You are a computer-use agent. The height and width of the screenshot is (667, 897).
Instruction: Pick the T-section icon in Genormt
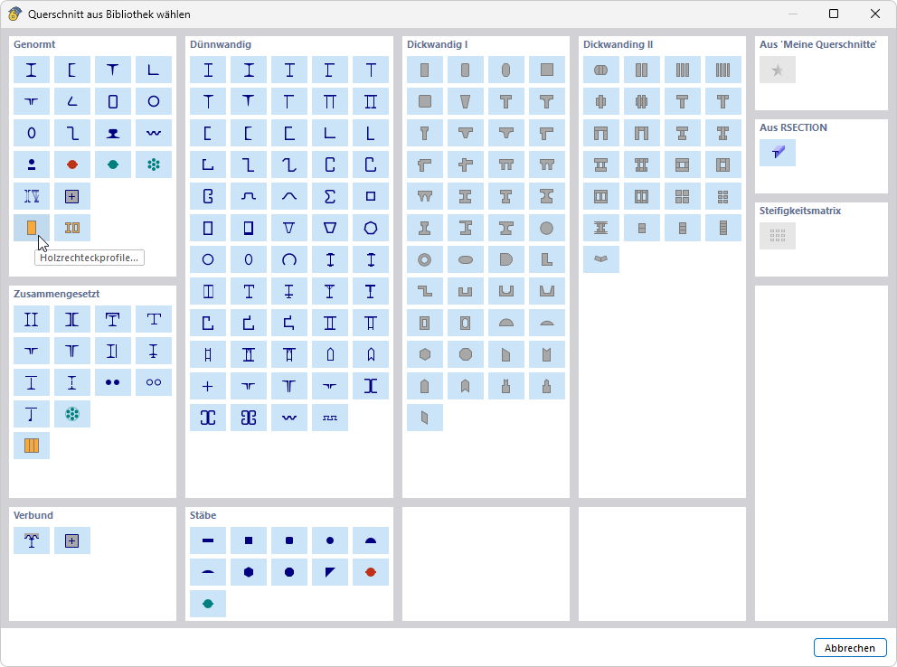[113, 70]
